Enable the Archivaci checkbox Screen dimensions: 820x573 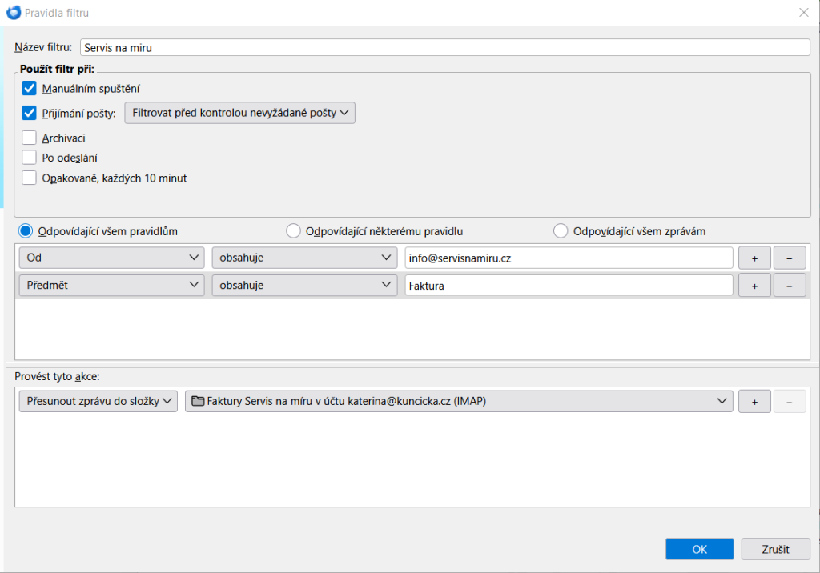[x=30, y=138]
